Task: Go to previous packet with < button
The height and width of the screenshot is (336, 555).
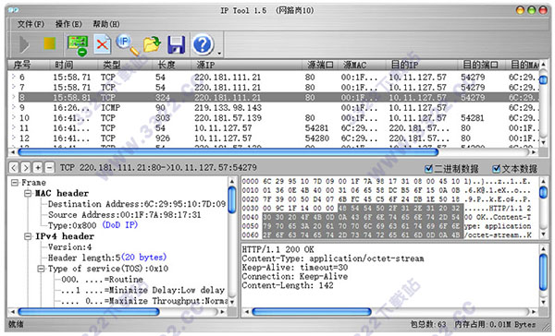Action: [x=14, y=167]
